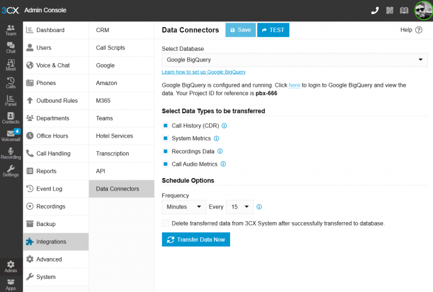The image size is (433, 292).
Task: Go to Phones menu item
Action: (x=56, y=83)
